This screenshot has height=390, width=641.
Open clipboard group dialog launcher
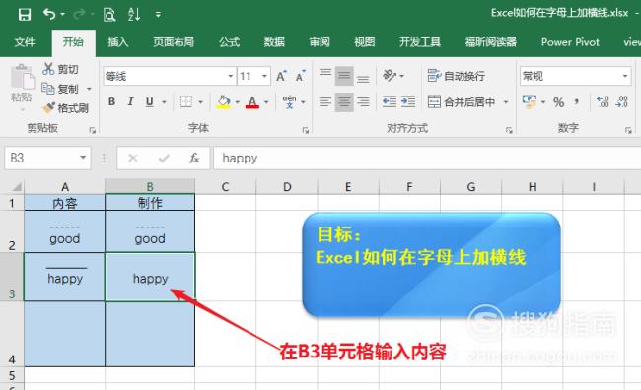coord(93,130)
